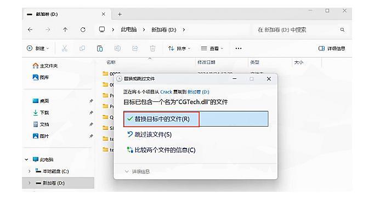Open 主文件夹 in the navigation pane
Screen dimensions: 374x200
pos(46,66)
